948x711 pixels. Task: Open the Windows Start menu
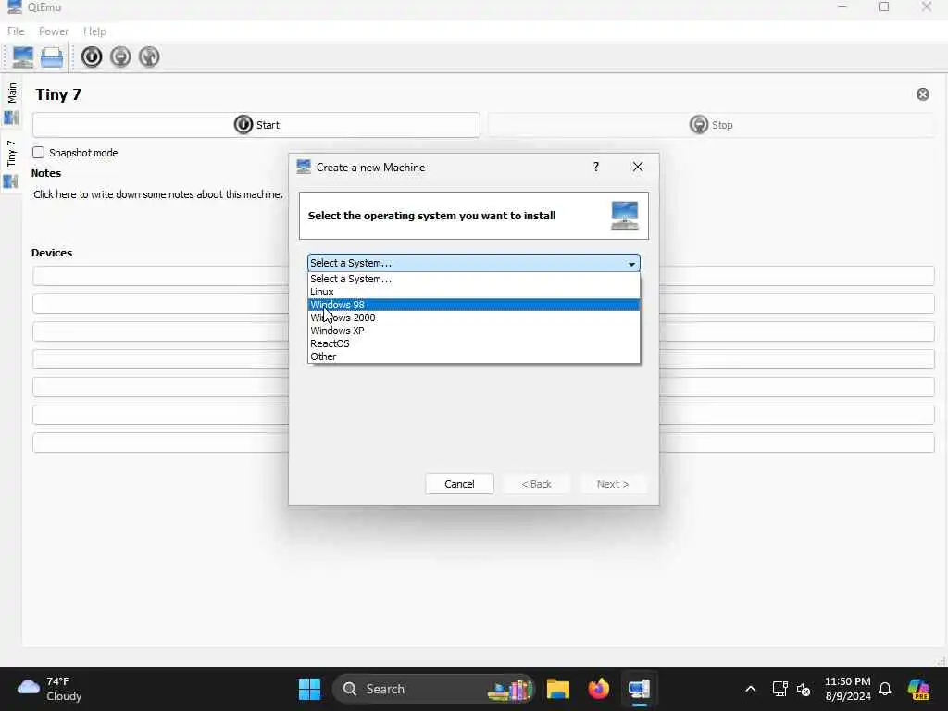pyautogui.click(x=309, y=689)
